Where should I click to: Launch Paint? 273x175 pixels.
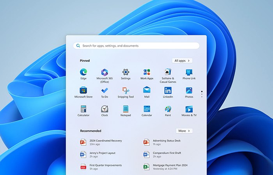click(168, 111)
